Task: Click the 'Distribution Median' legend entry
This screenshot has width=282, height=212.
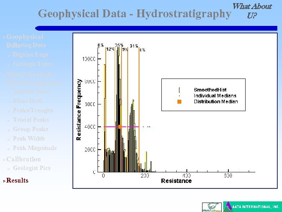Action: (216, 102)
